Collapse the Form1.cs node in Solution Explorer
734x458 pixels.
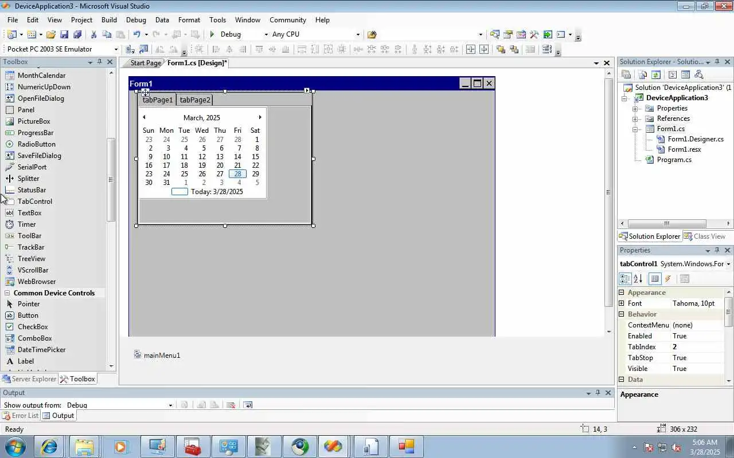coord(635,129)
